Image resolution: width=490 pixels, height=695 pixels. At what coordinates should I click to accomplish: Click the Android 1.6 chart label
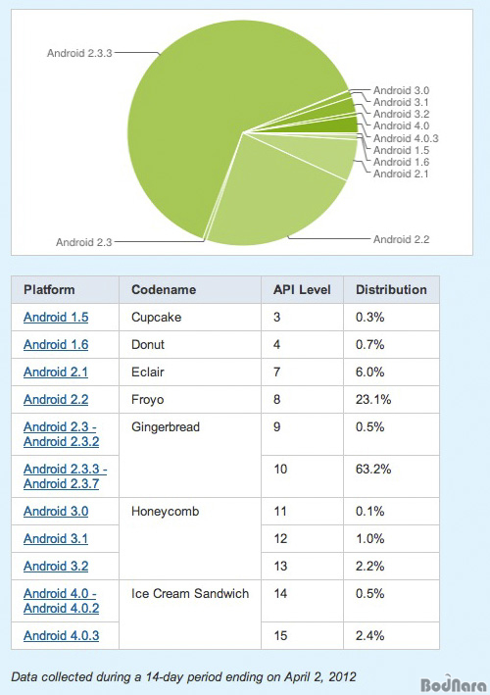(x=402, y=162)
